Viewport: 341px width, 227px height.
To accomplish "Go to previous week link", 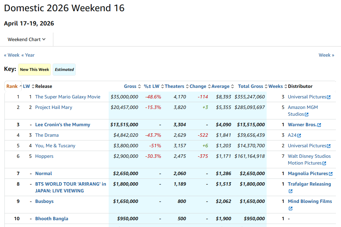I will click(12, 55).
